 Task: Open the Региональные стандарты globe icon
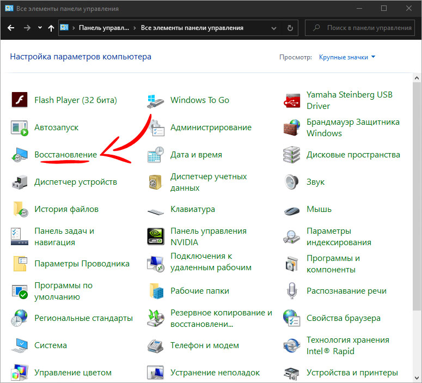(x=20, y=318)
